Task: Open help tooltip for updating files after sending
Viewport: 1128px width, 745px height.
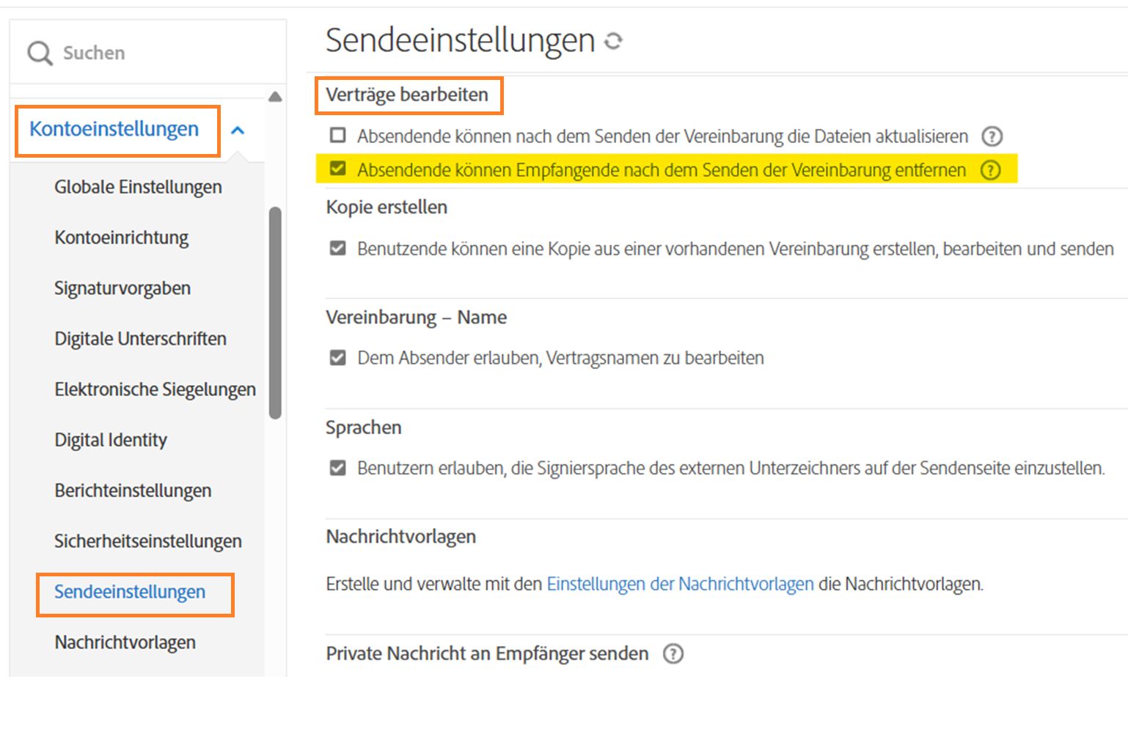Action: [x=992, y=136]
